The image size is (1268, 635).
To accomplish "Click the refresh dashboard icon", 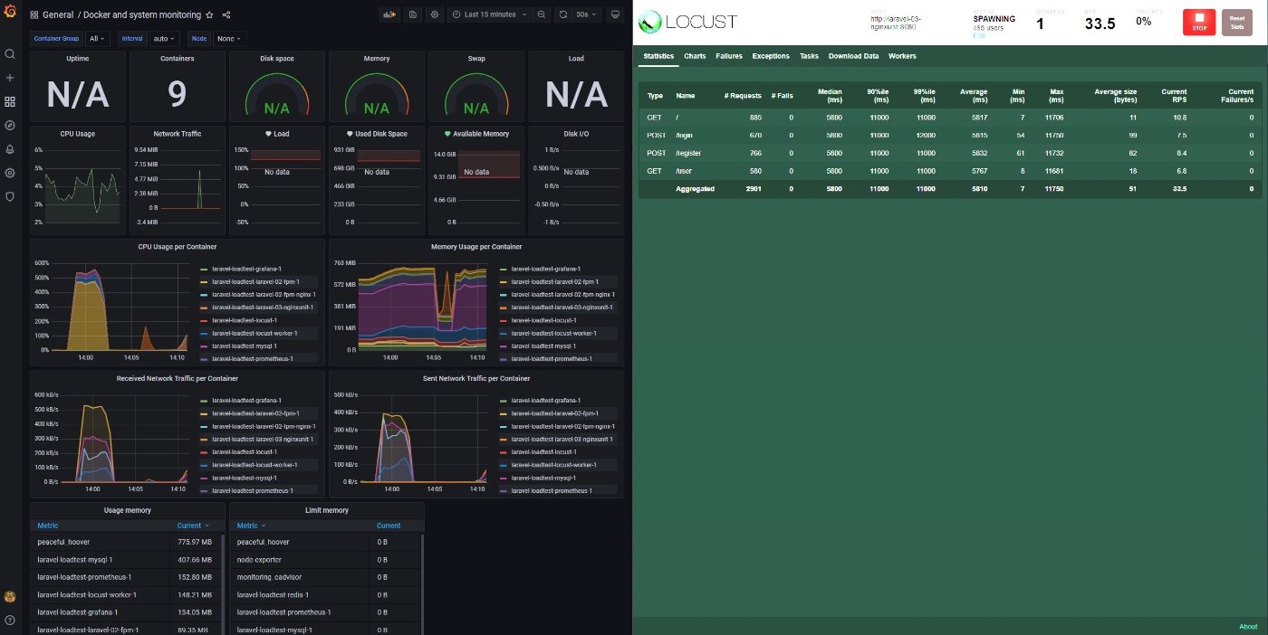I will click(562, 14).
